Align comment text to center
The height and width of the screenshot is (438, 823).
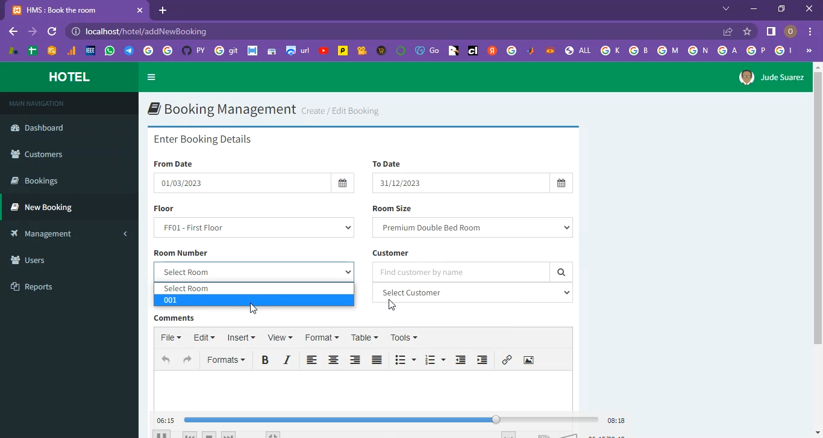(x=333, y=360)
